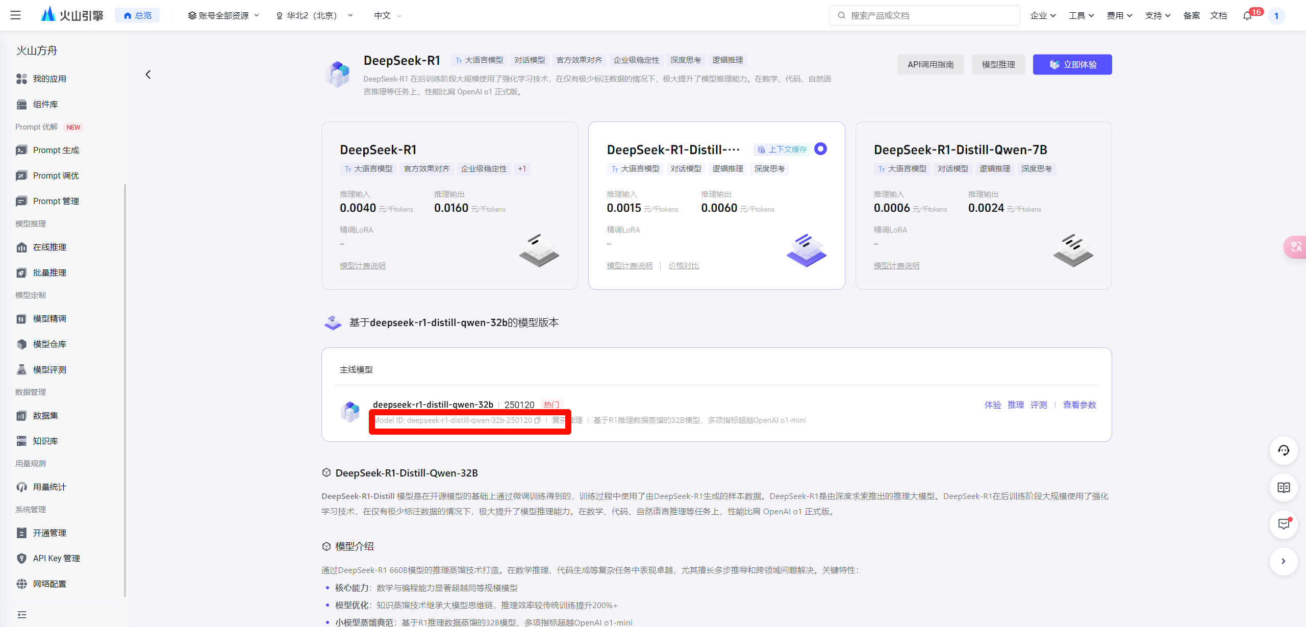Screen dimensions: 1306x627
Task: Click the +1 tag on DeepSeek-R1 card
Action: (522, 169)
